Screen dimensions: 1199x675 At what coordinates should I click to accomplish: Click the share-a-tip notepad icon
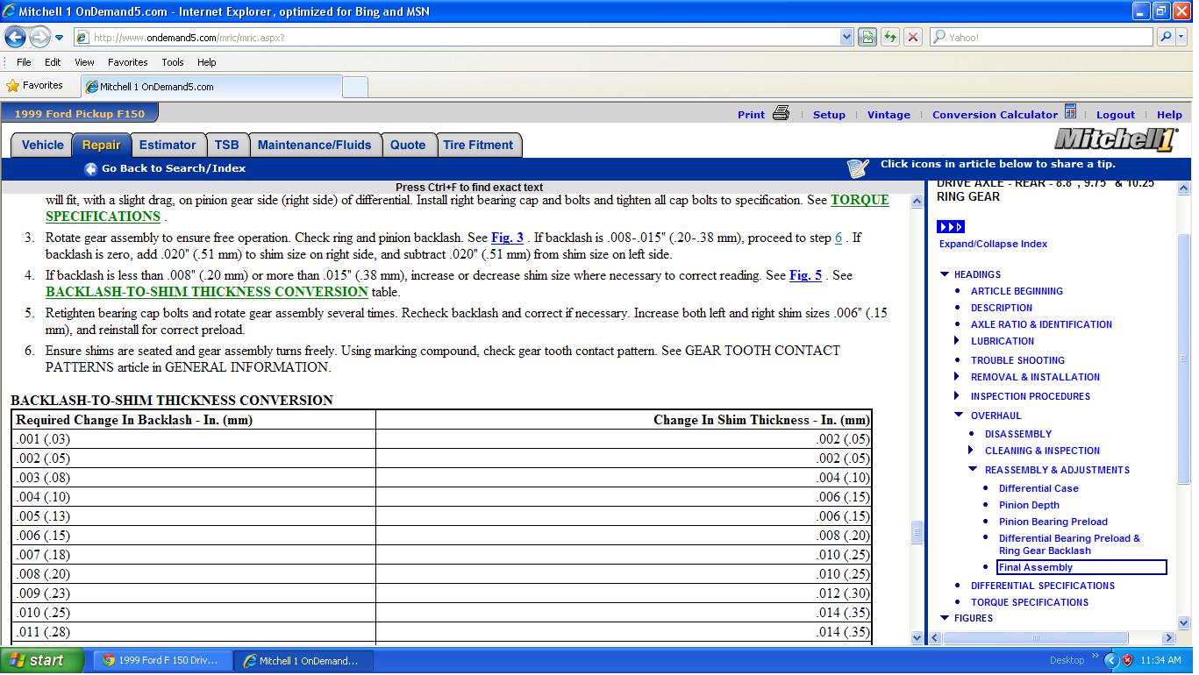(x=858, y=167)
